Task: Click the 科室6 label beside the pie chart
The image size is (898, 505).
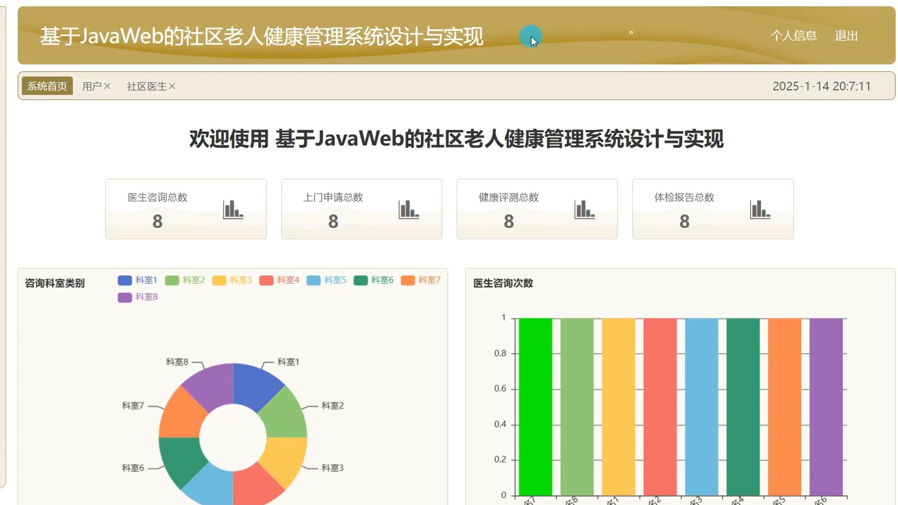Action: click(133, 468)
